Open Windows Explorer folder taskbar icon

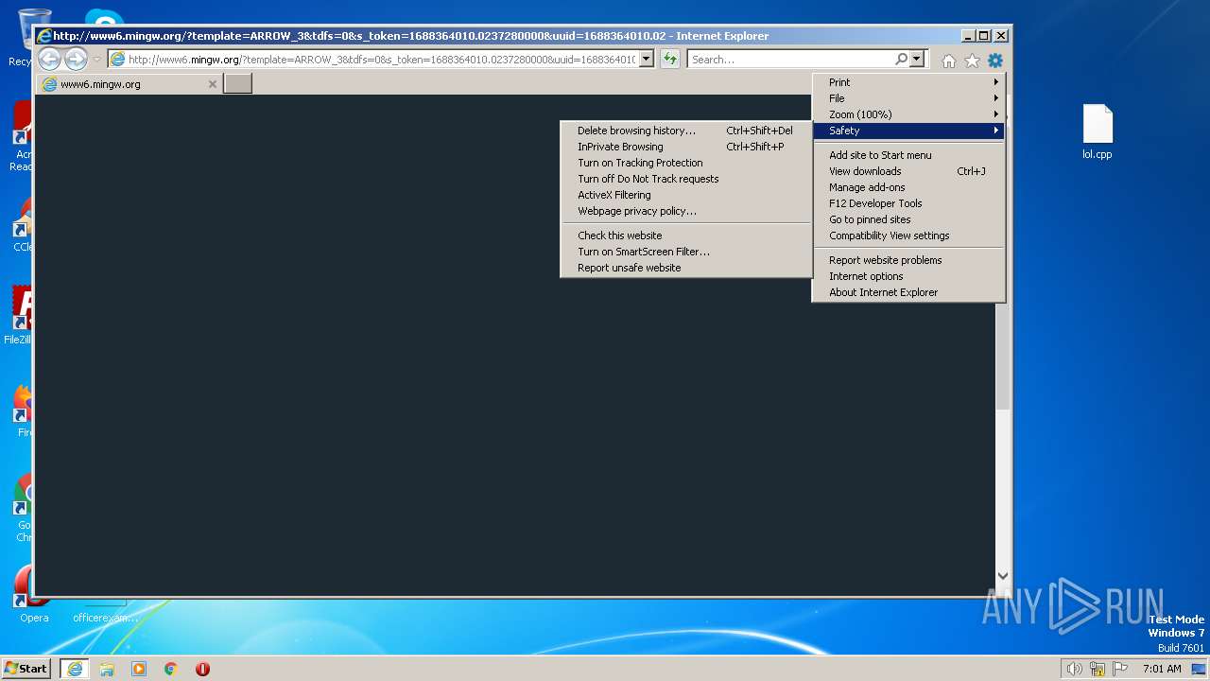[x=107, y=669]
